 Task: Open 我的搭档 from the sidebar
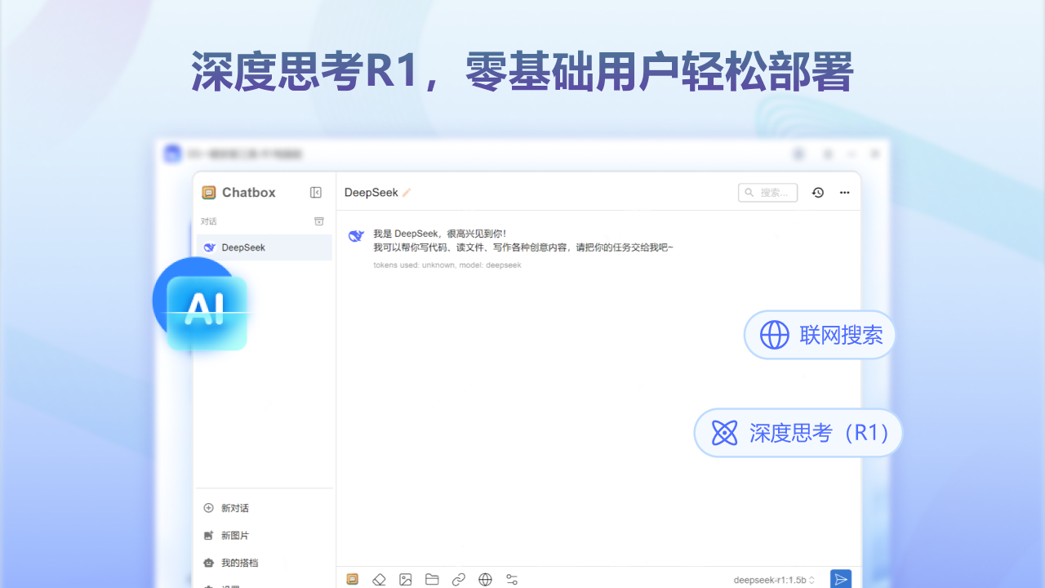(x=236, y=562)
